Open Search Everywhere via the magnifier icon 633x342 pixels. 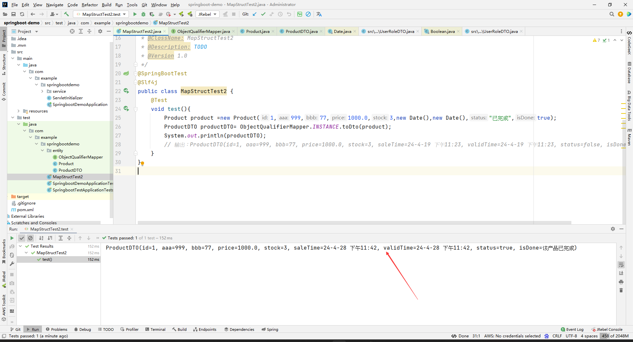click(x=612, y=14)
